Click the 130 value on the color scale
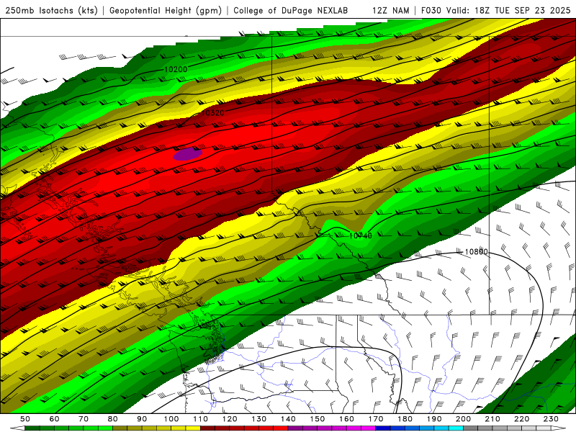This screenshot has width=576, height=432. 258,419
